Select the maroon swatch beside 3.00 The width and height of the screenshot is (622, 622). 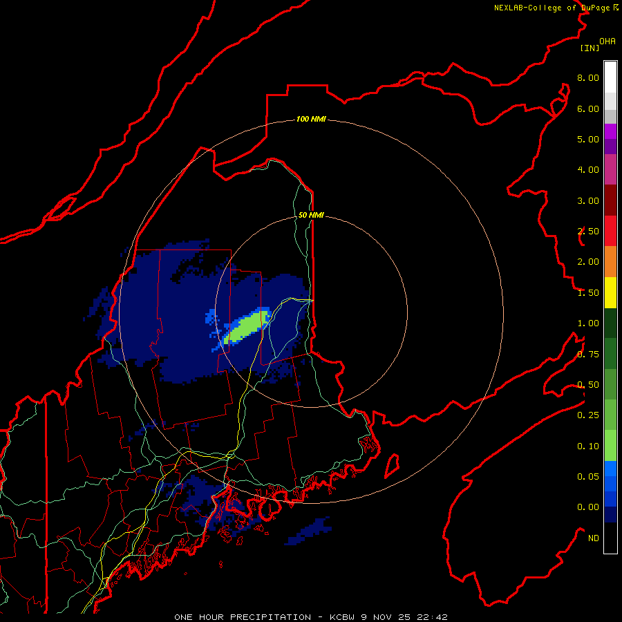[610, 200]
